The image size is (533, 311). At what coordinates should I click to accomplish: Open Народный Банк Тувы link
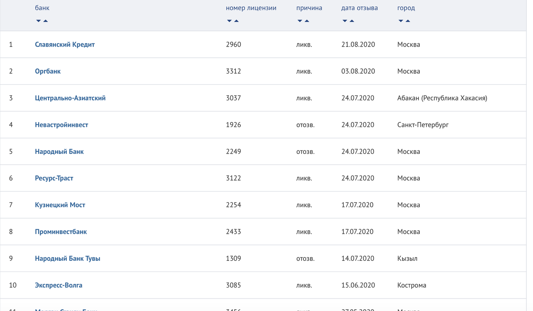[68, 258]
